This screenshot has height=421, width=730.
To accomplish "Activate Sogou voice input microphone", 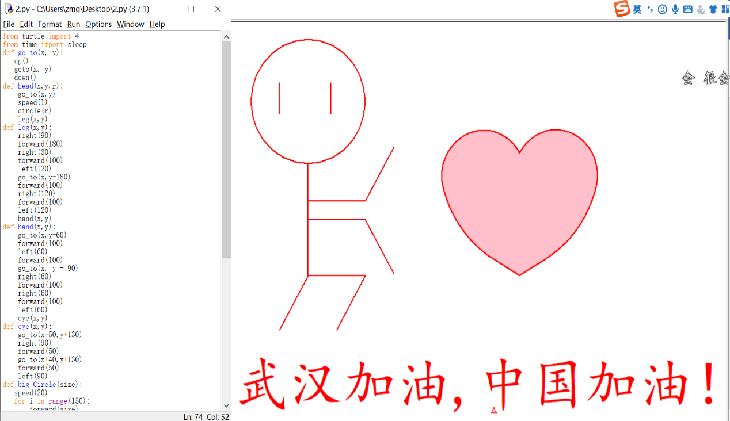I will tap(675, 9).
